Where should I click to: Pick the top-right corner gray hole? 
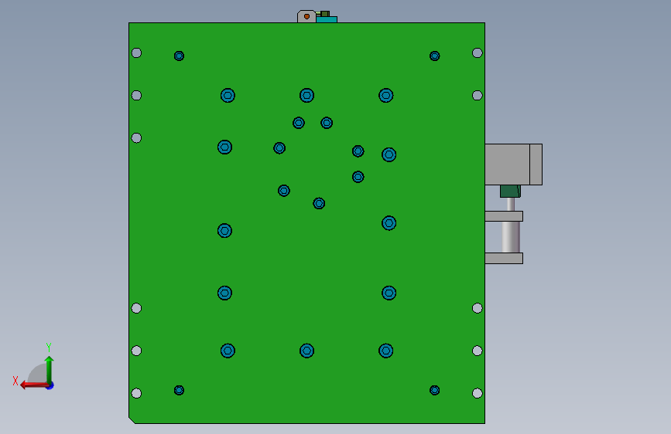[478, 53]
